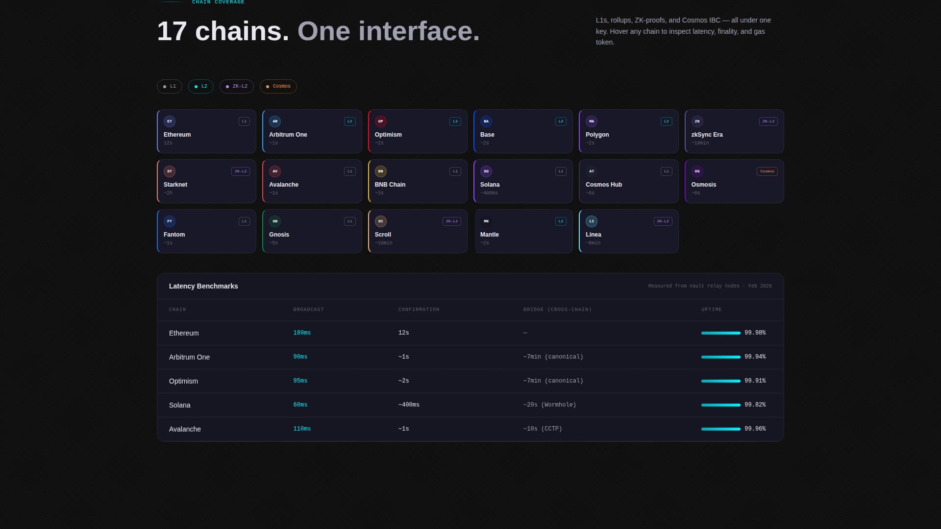Click the 99.91% uptime value

pyautogui.click(x=755, y=381)
